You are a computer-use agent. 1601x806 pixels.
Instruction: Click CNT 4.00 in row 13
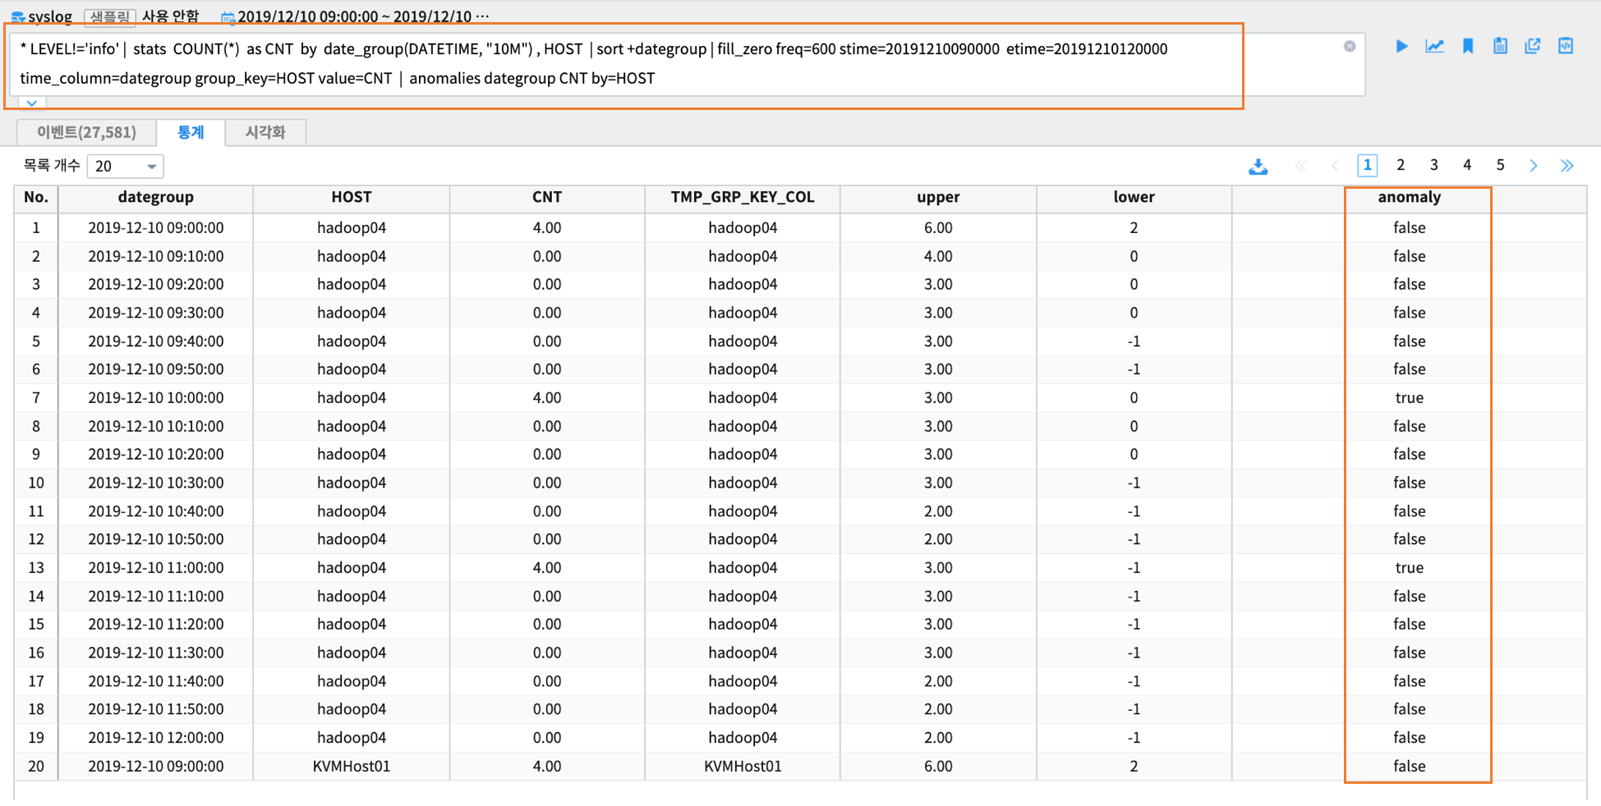pyautogui.click(x=547, y=567)
